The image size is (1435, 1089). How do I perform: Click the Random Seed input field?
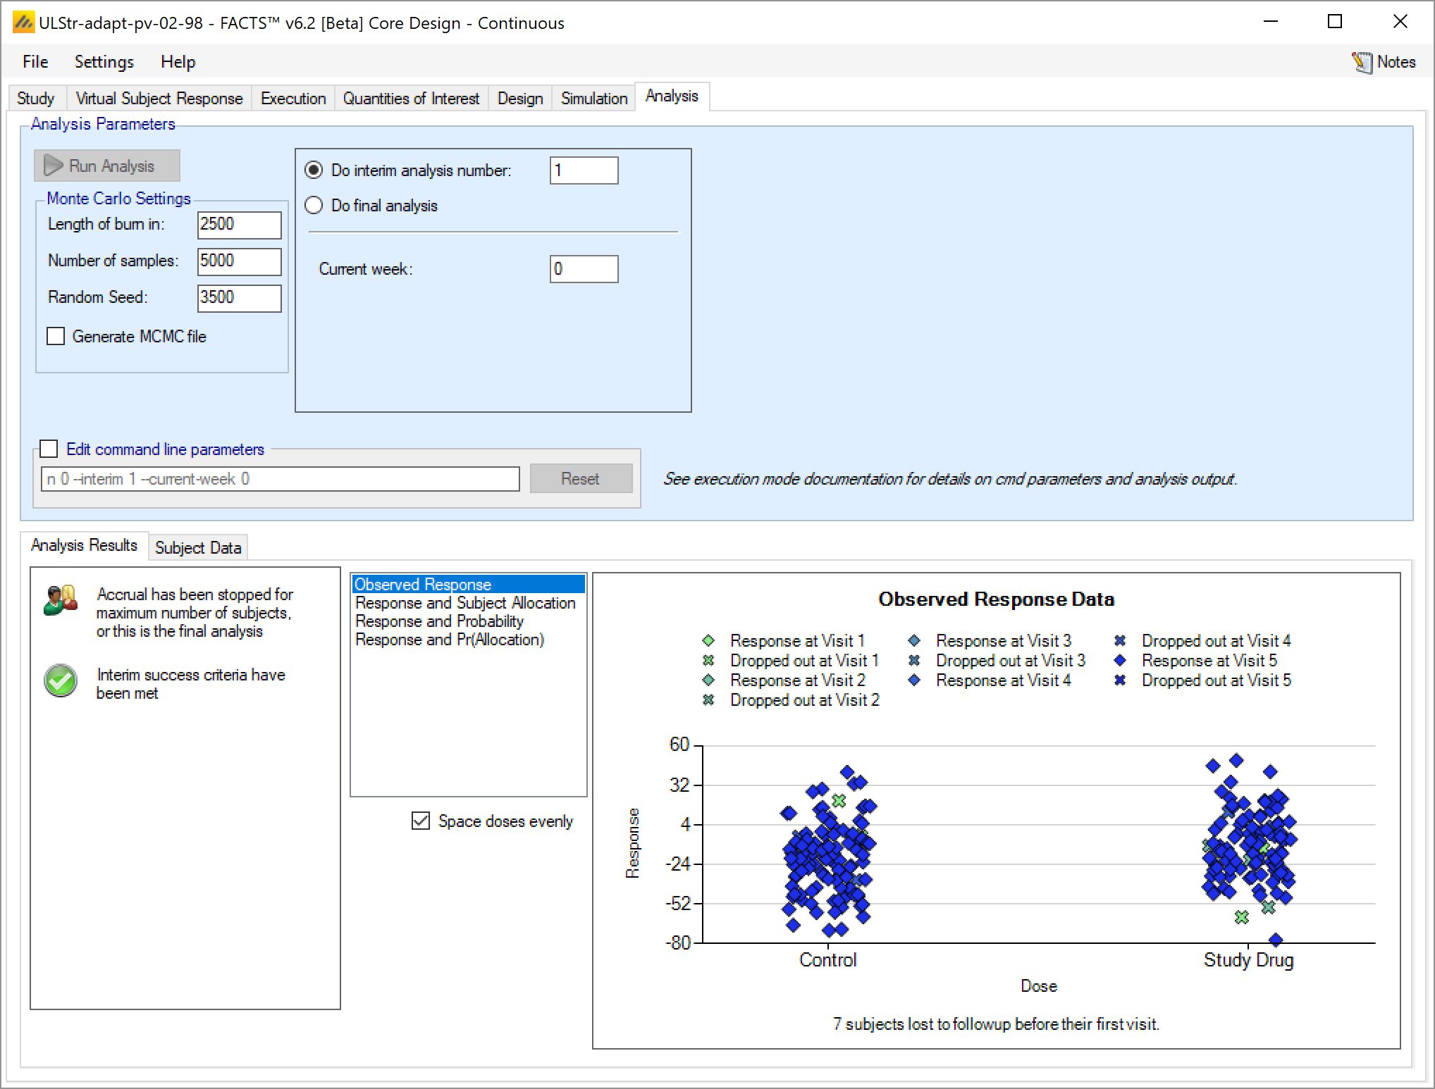click(239, 297)
